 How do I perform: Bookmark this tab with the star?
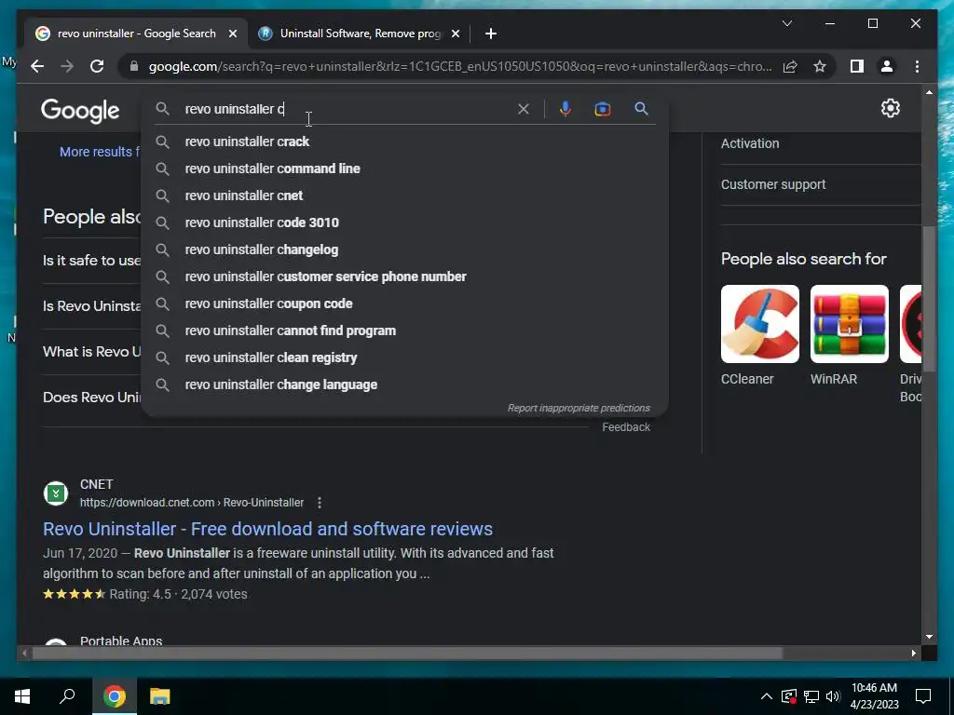tap(820, 66)
